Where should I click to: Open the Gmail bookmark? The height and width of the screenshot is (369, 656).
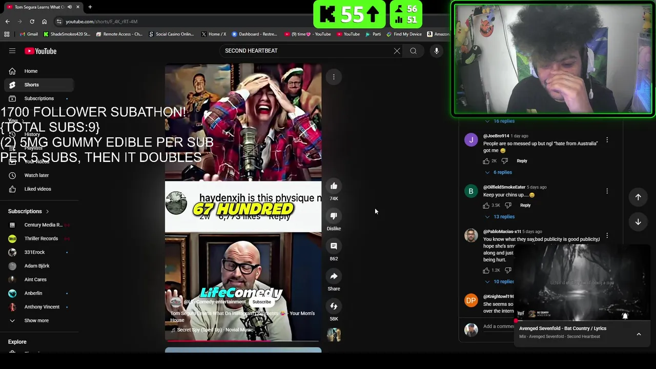pos(28,34)
